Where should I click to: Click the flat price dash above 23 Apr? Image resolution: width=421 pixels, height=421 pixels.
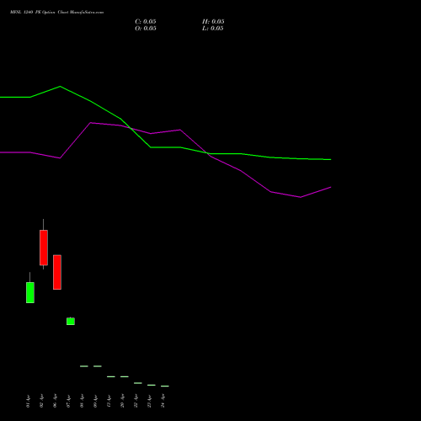point(152,385)
